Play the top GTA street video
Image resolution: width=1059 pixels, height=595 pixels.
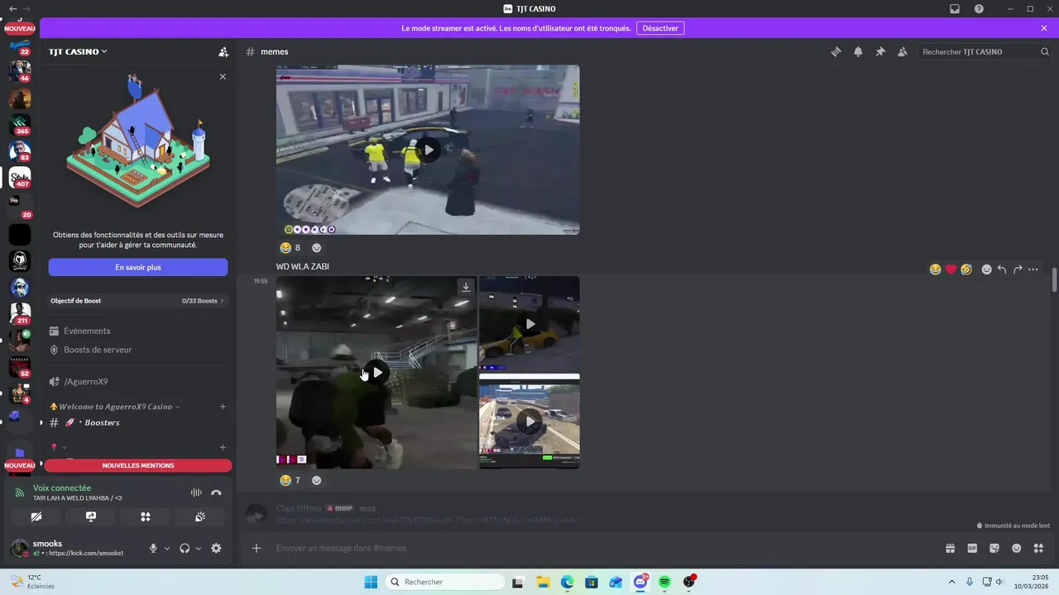[x=428, y=150]
